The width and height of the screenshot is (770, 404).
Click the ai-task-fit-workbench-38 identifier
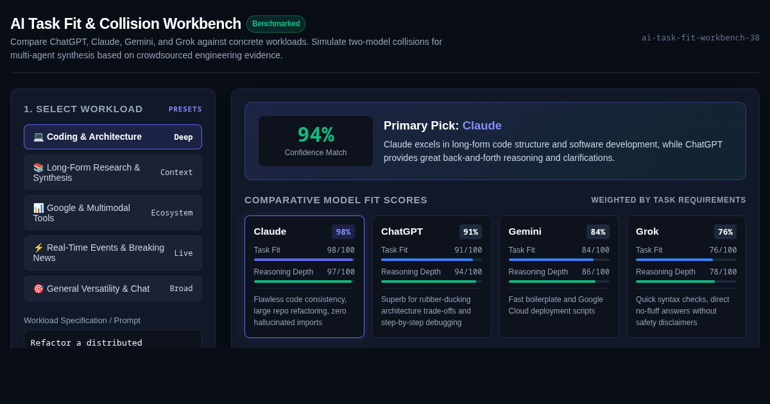701,37
